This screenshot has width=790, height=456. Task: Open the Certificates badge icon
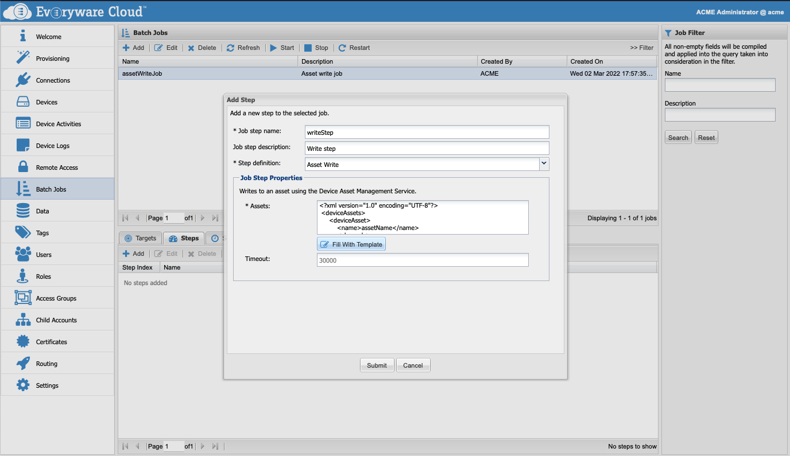coord(23,341)
